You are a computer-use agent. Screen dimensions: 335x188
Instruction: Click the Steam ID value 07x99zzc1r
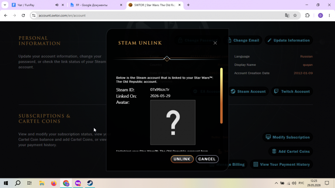click(x=160, y=89)
